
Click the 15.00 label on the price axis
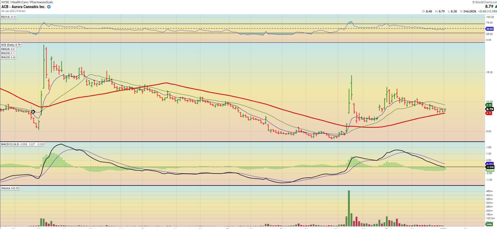[x=489, y=72]
